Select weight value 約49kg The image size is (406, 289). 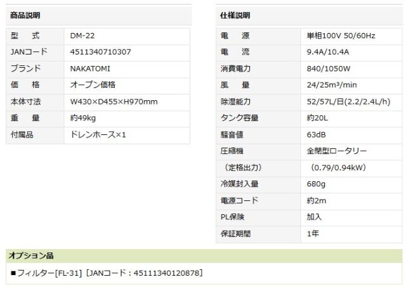(83, 118)
